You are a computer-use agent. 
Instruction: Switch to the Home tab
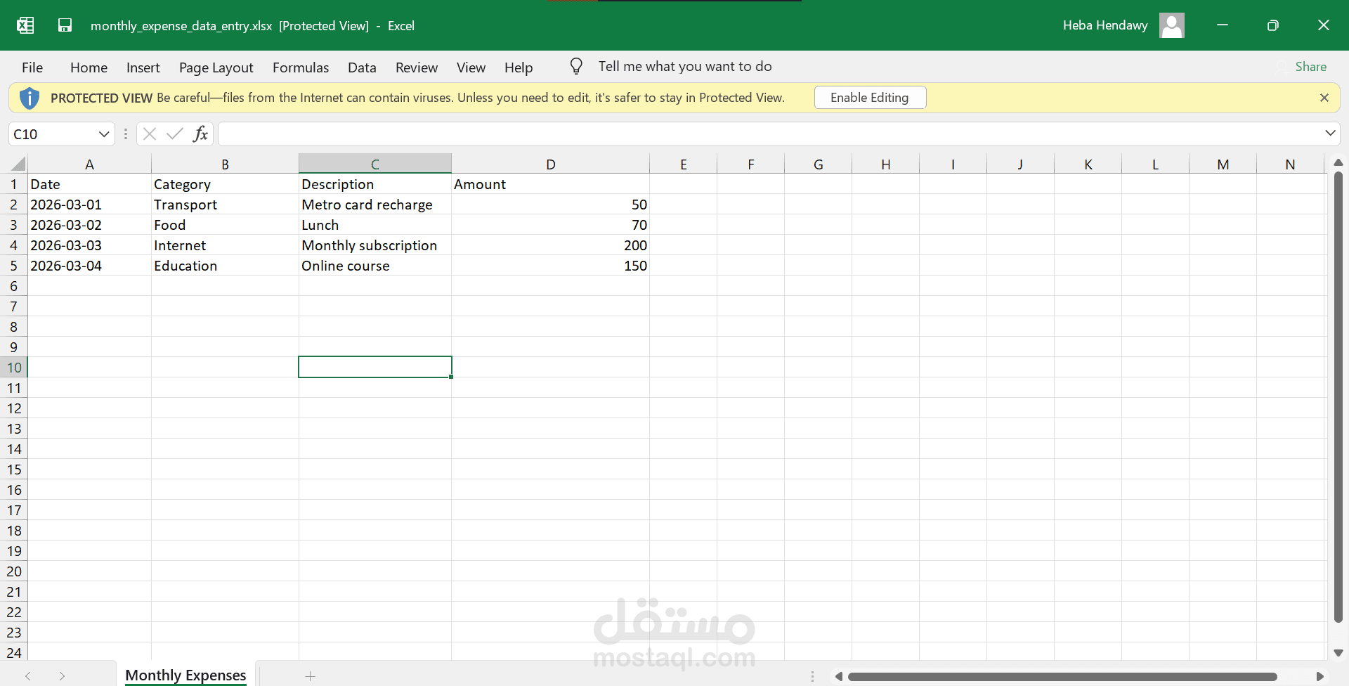(x=89, y=67)
